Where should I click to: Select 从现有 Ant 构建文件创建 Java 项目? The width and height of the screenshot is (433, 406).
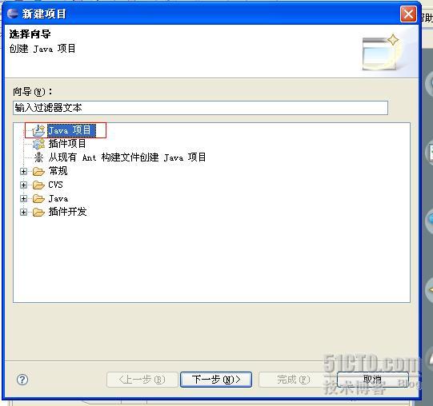point(127,157)
